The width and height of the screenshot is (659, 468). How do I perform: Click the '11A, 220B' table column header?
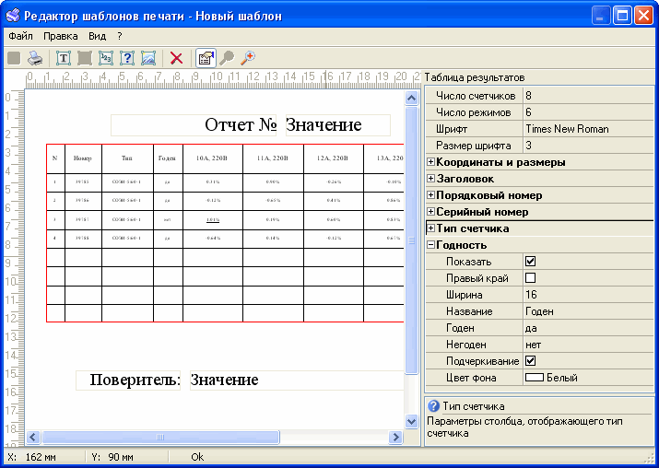point(273,158)
